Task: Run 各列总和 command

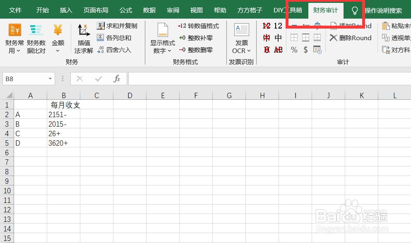Action: coord(114,38)
